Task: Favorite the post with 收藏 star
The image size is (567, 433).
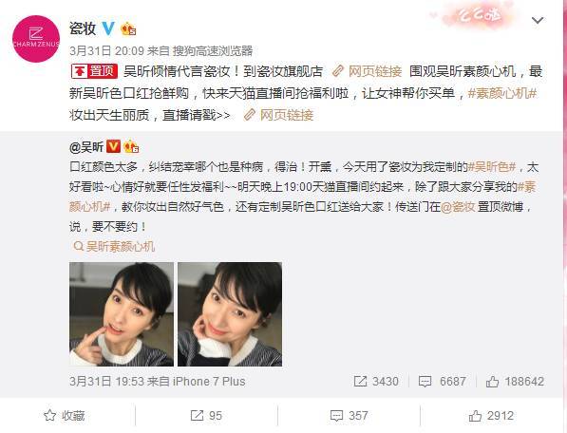Action: click(x=65, y=416)
